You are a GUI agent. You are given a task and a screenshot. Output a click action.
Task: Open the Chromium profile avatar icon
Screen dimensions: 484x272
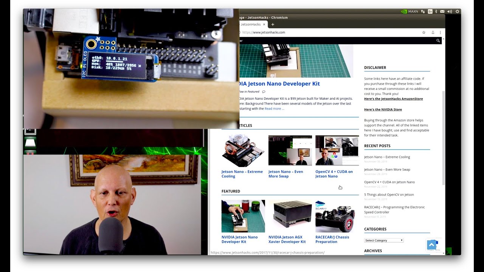coord(433,32)
